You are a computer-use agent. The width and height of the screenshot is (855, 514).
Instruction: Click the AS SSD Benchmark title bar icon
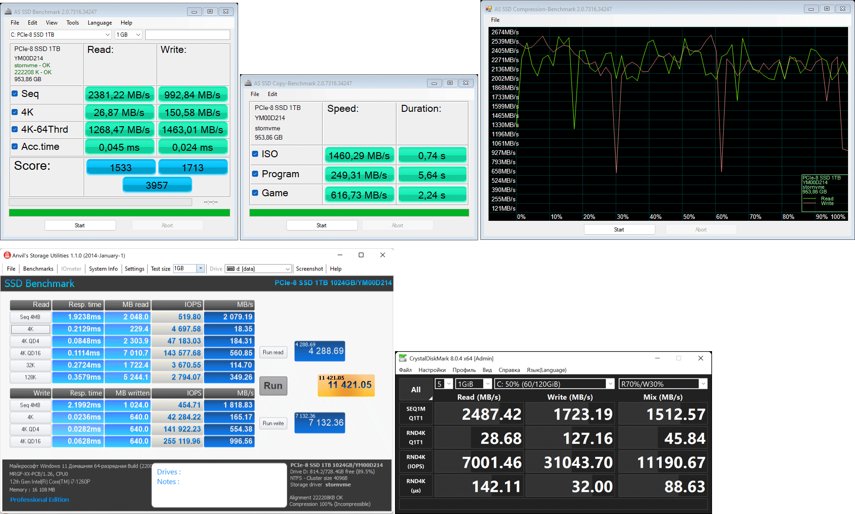[8, 12]
